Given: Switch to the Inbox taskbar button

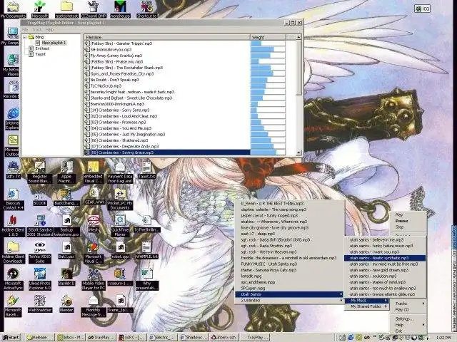Looking at the screenshot, I should coord(71,337).
